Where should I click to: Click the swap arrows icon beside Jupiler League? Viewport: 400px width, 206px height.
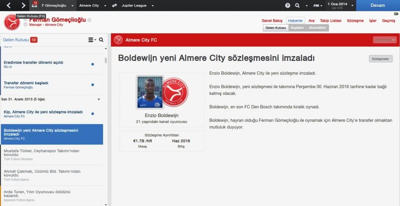(114, 5)
